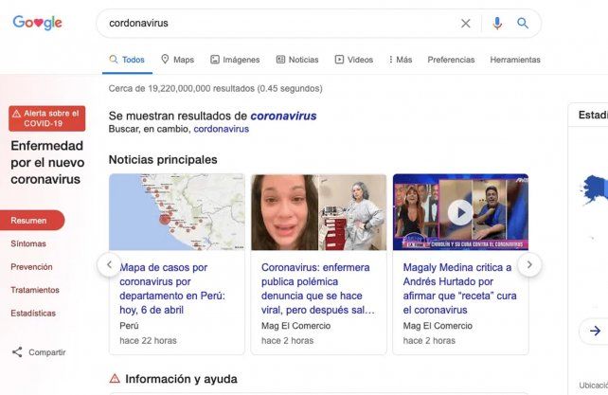Open Prevención in the sidebar

(x=31, y=267)
